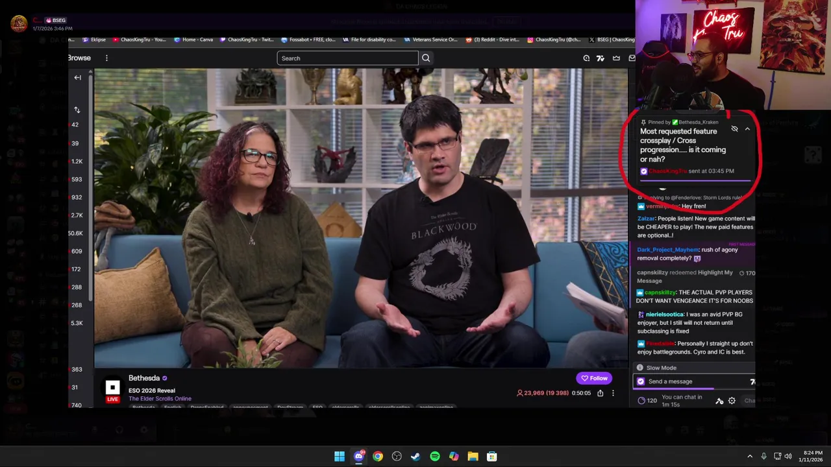Switch to Home - Canva tab
This screenshot has width=831, height=467.
(193, 40)
